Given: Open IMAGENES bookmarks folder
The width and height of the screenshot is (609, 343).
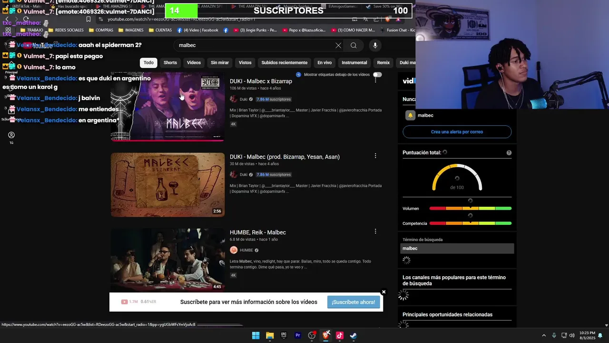Looking at the screenshot, I should [x=131, y=30].
